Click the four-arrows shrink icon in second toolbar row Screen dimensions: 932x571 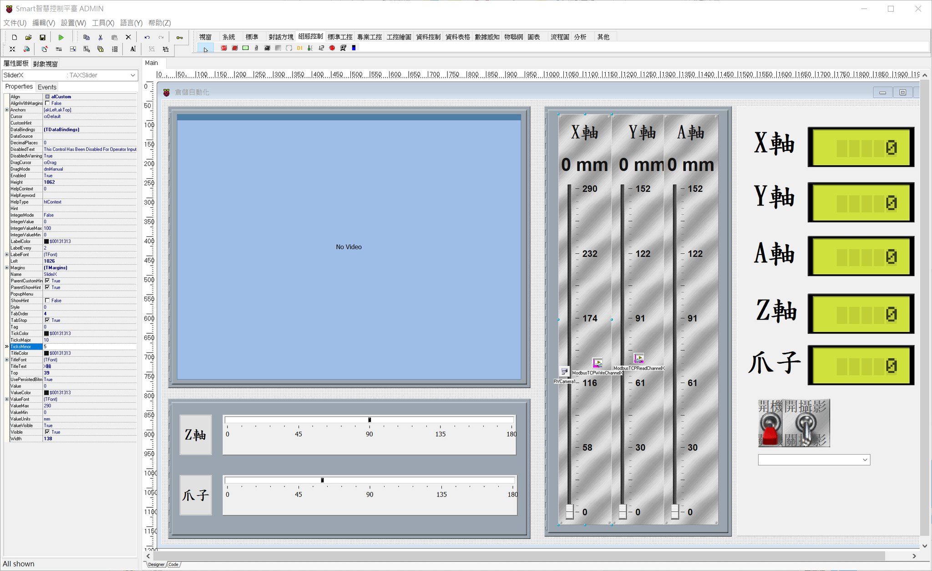click(x=12, y=49)
